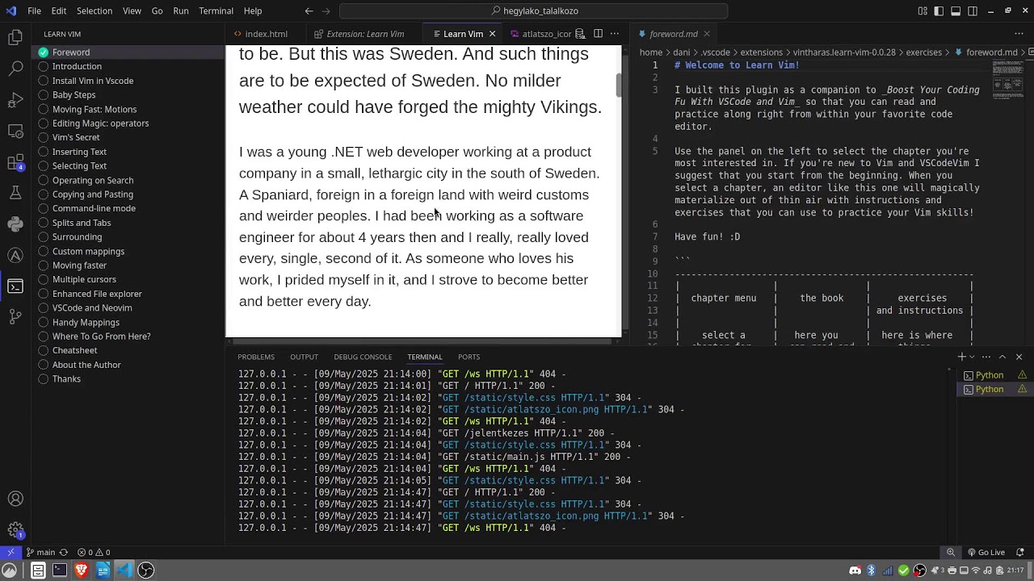Open the Explorer view in activity bar
The image size is (1034, 581).
pos(15,37)
